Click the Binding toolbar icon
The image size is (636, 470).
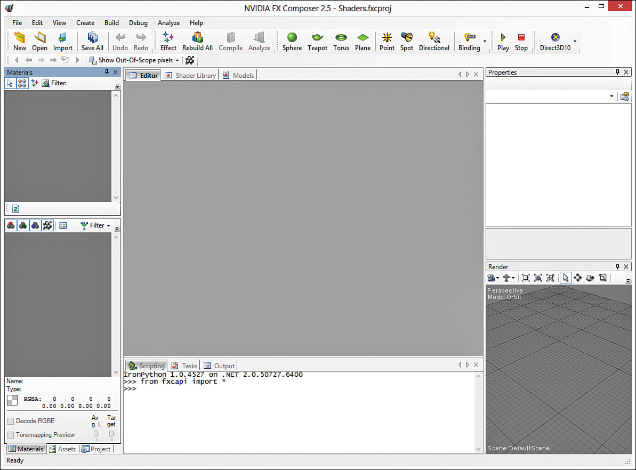pos(469,42)
